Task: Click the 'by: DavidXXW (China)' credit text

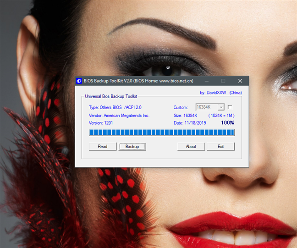Action: click(x=221, y=93)
